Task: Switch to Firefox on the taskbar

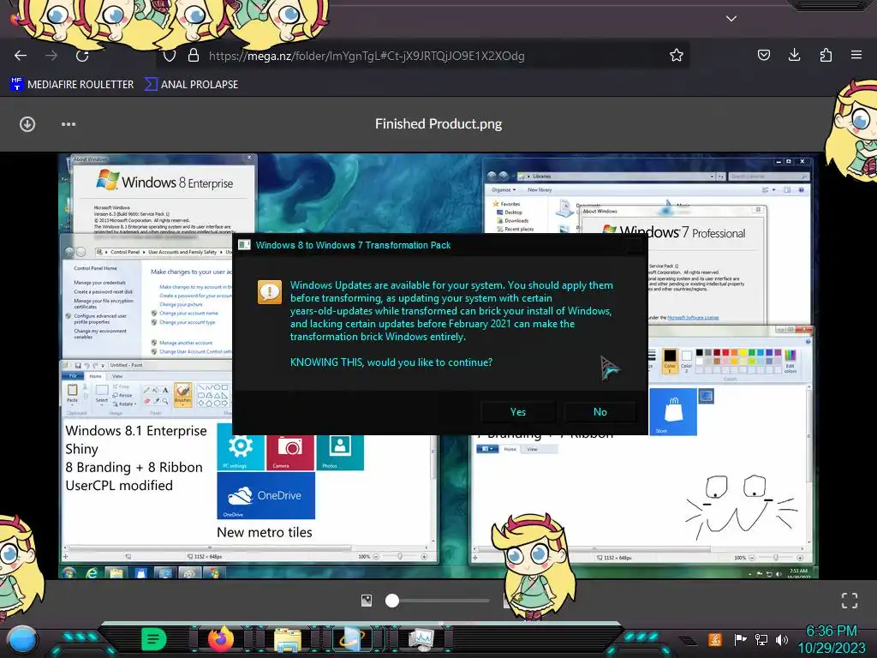Action: coord(220,638)
